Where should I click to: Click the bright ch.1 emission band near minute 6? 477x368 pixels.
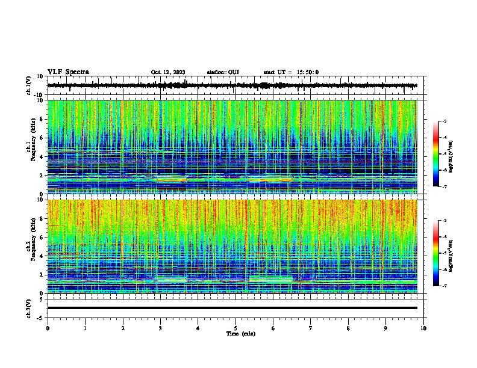[271, 179]
